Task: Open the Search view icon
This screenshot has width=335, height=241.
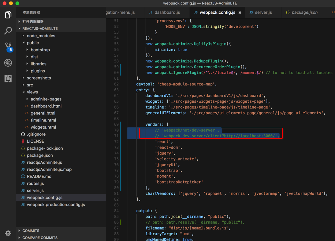Action: (8, 31)
